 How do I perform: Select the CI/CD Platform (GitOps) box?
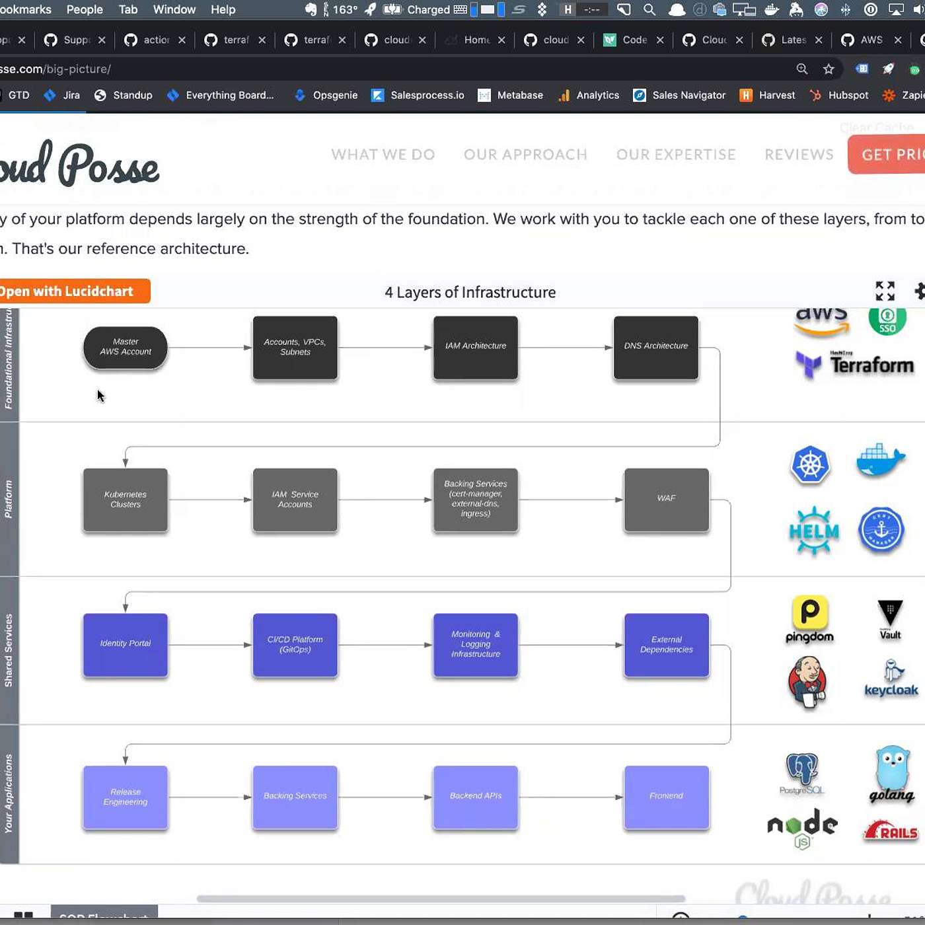tap(295, 645)
